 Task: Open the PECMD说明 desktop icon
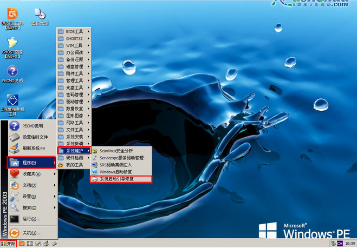pos(12,74)
